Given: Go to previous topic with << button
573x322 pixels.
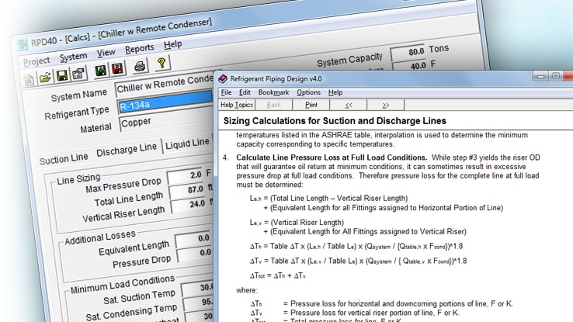Looking at the screenshot, I should [349, 105].
